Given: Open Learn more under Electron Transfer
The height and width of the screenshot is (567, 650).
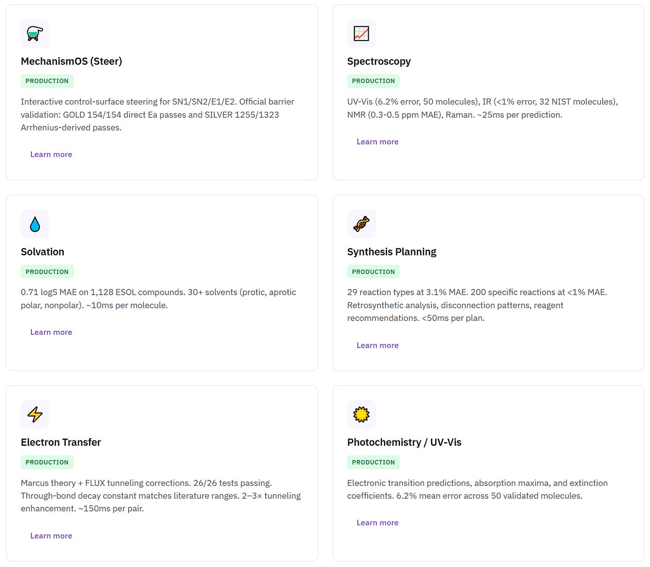Looking at the screenshot, I should [x=51, y=536].
